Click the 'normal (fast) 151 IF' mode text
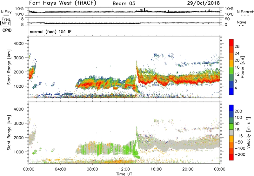 coord(50,31)
